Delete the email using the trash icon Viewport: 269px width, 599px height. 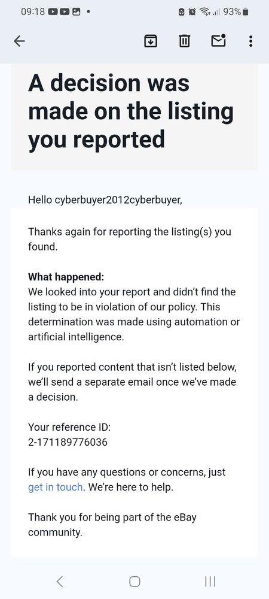[184, 41]
